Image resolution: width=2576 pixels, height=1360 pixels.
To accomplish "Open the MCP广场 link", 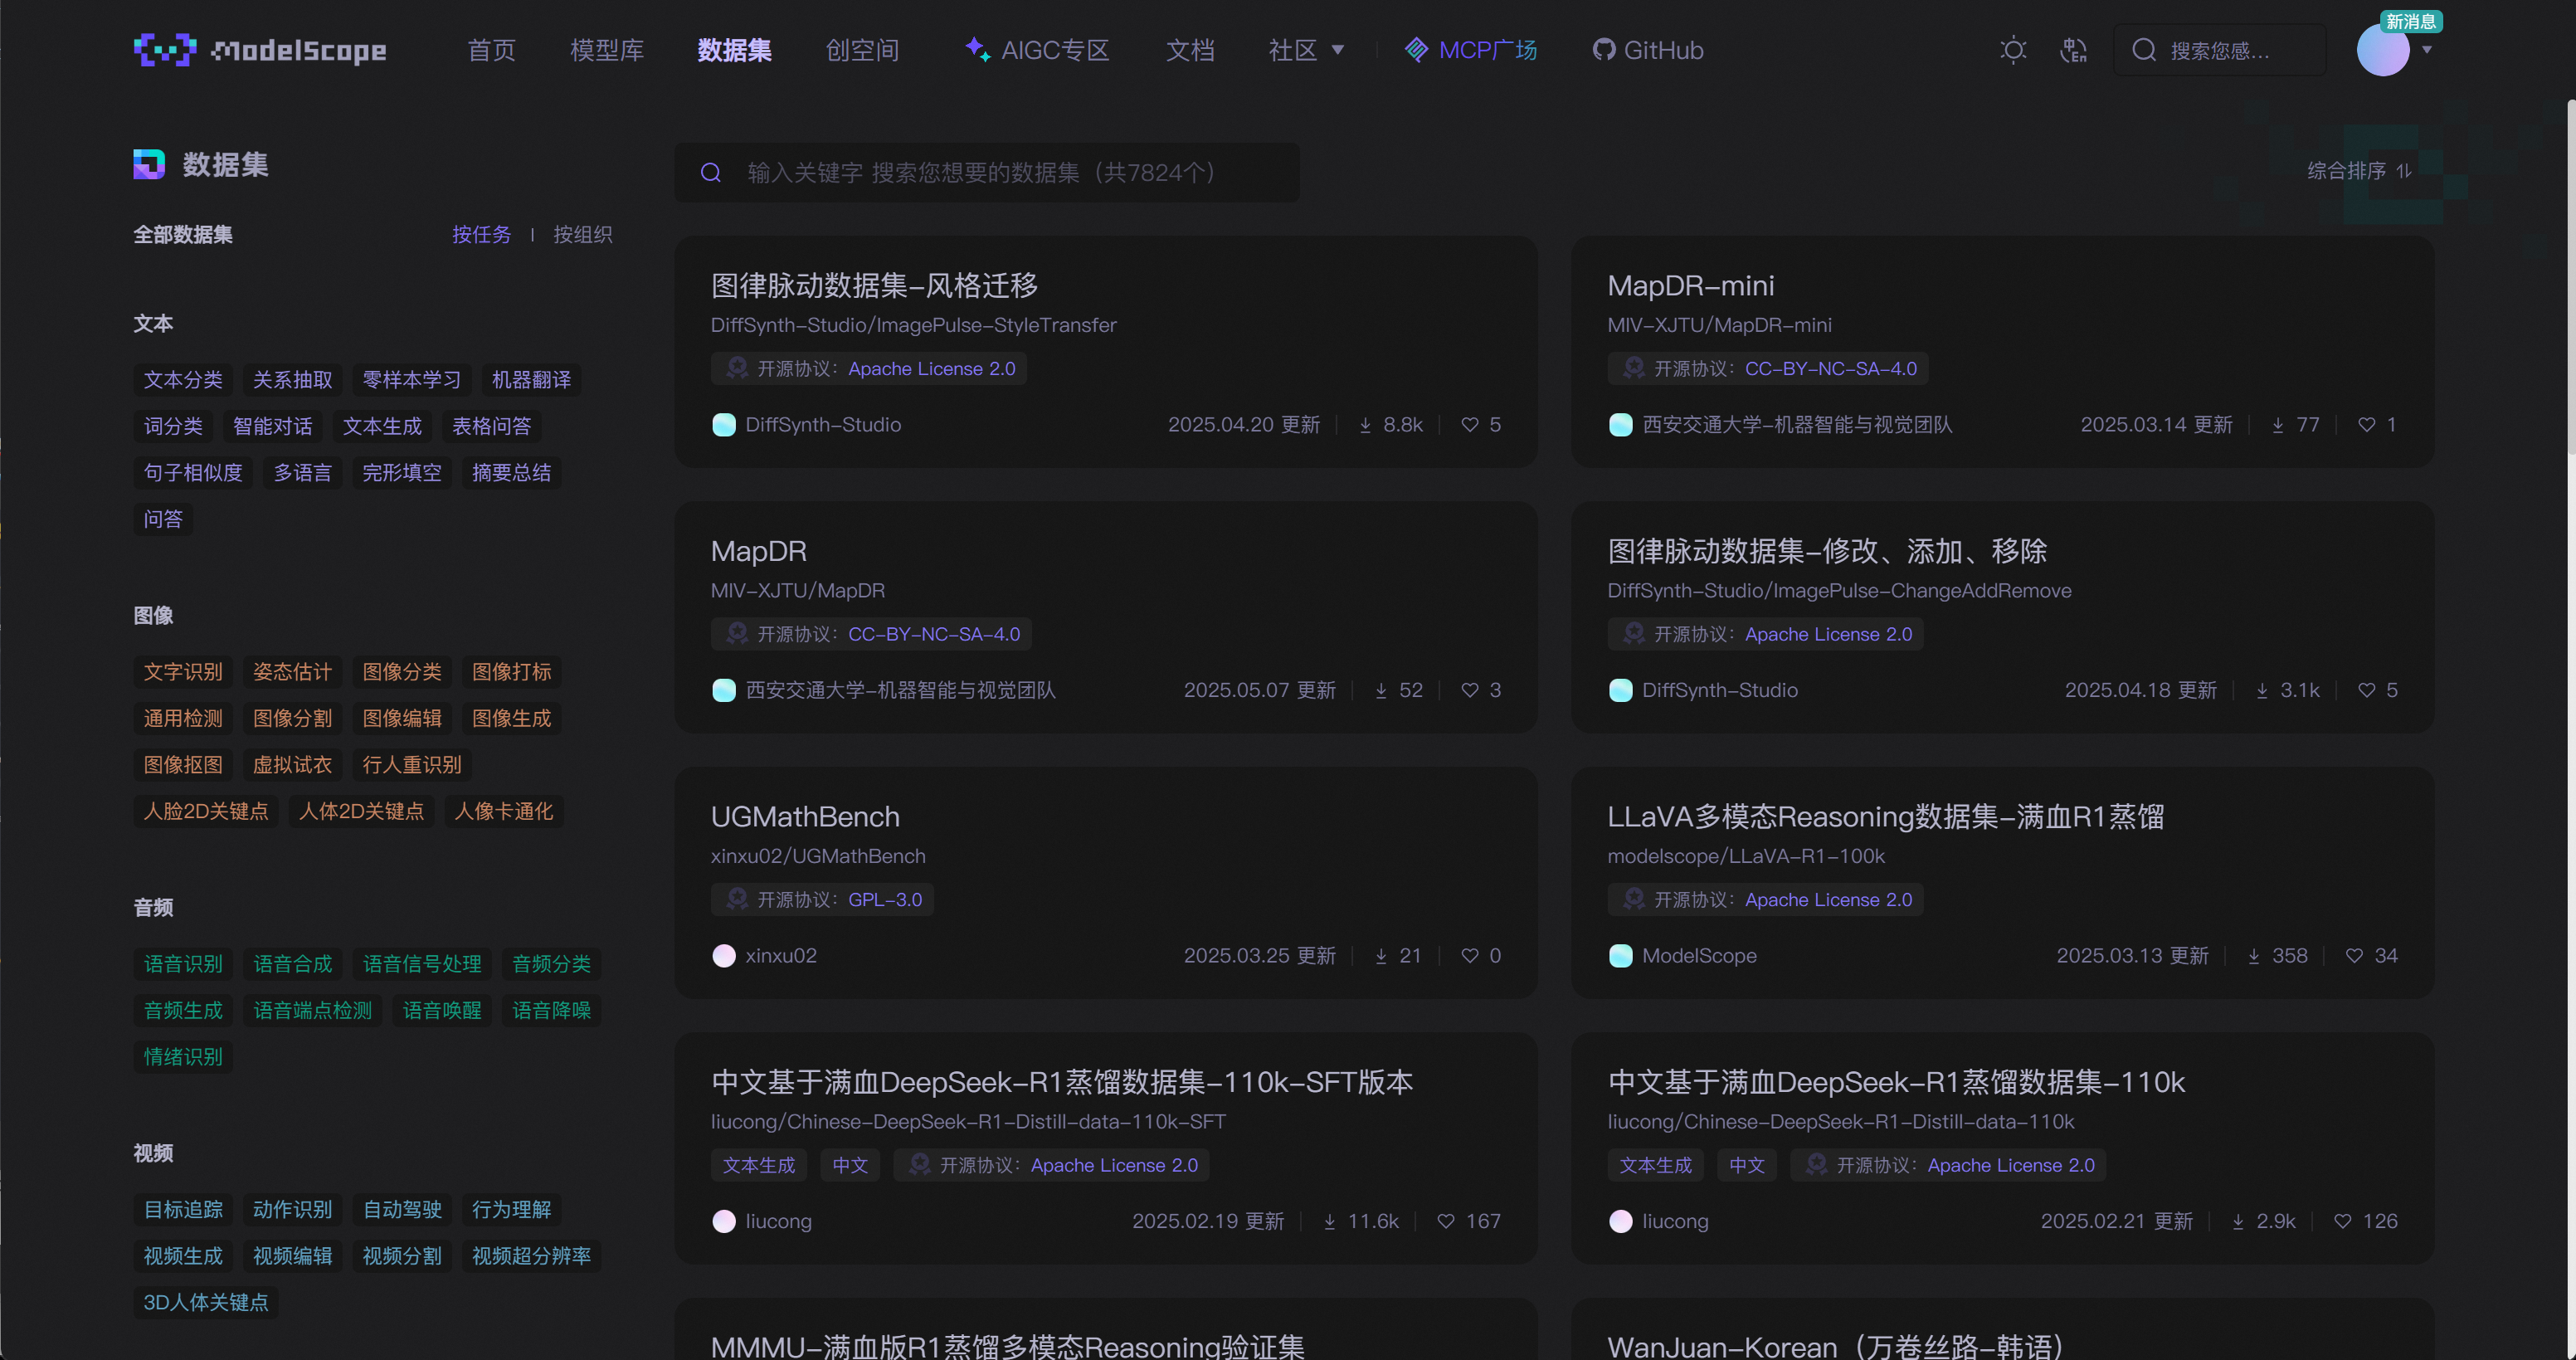I will coord(1471,50).
